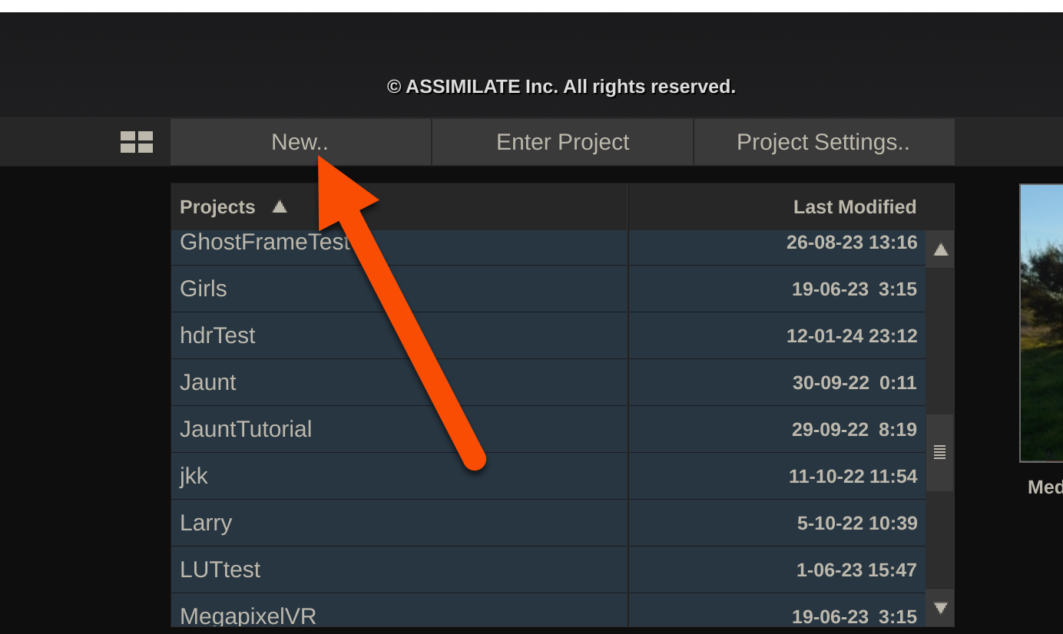1063x634 pixels.
Task: Click the project list scrollbar handle
Action: coord(939,453)
